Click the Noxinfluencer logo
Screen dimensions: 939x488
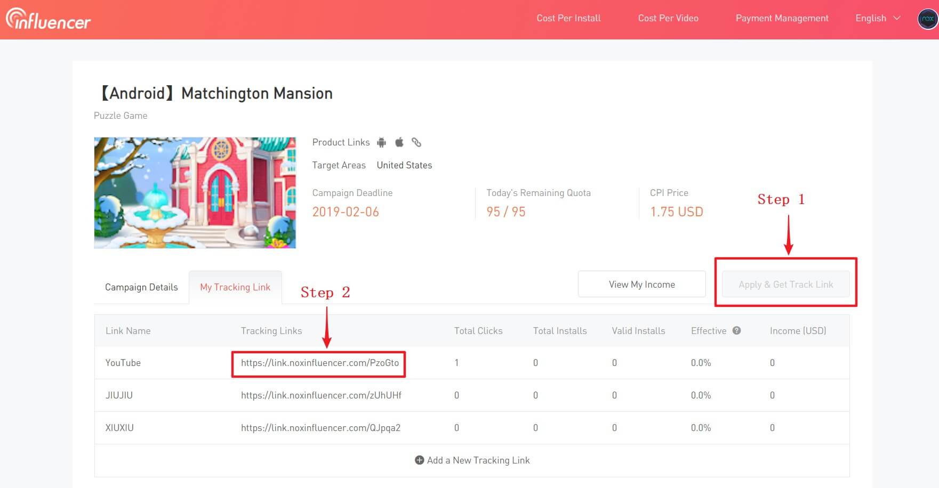(x=48, y=19)
